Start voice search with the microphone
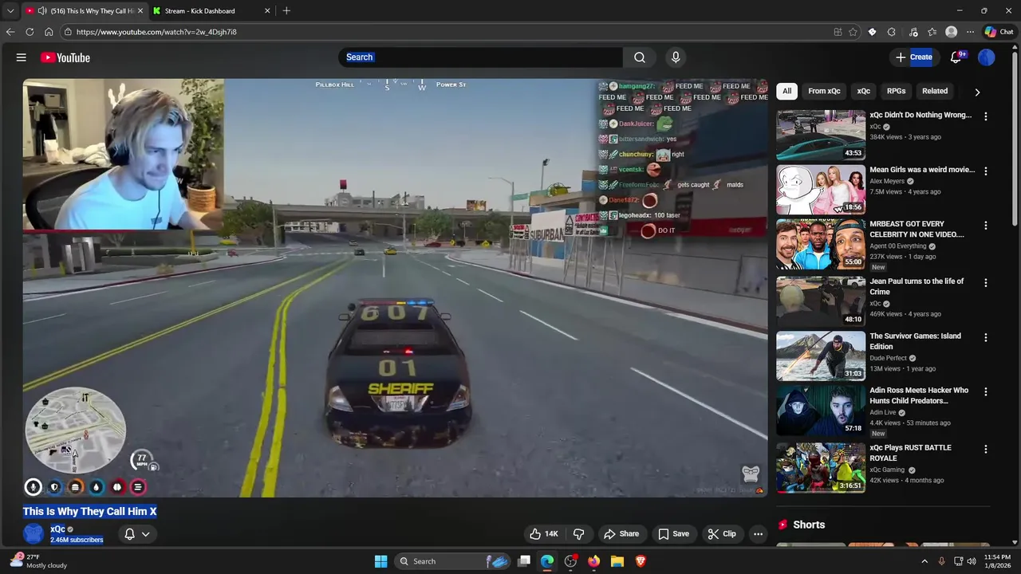This screenshot has height=574, width=1021. 676,57
